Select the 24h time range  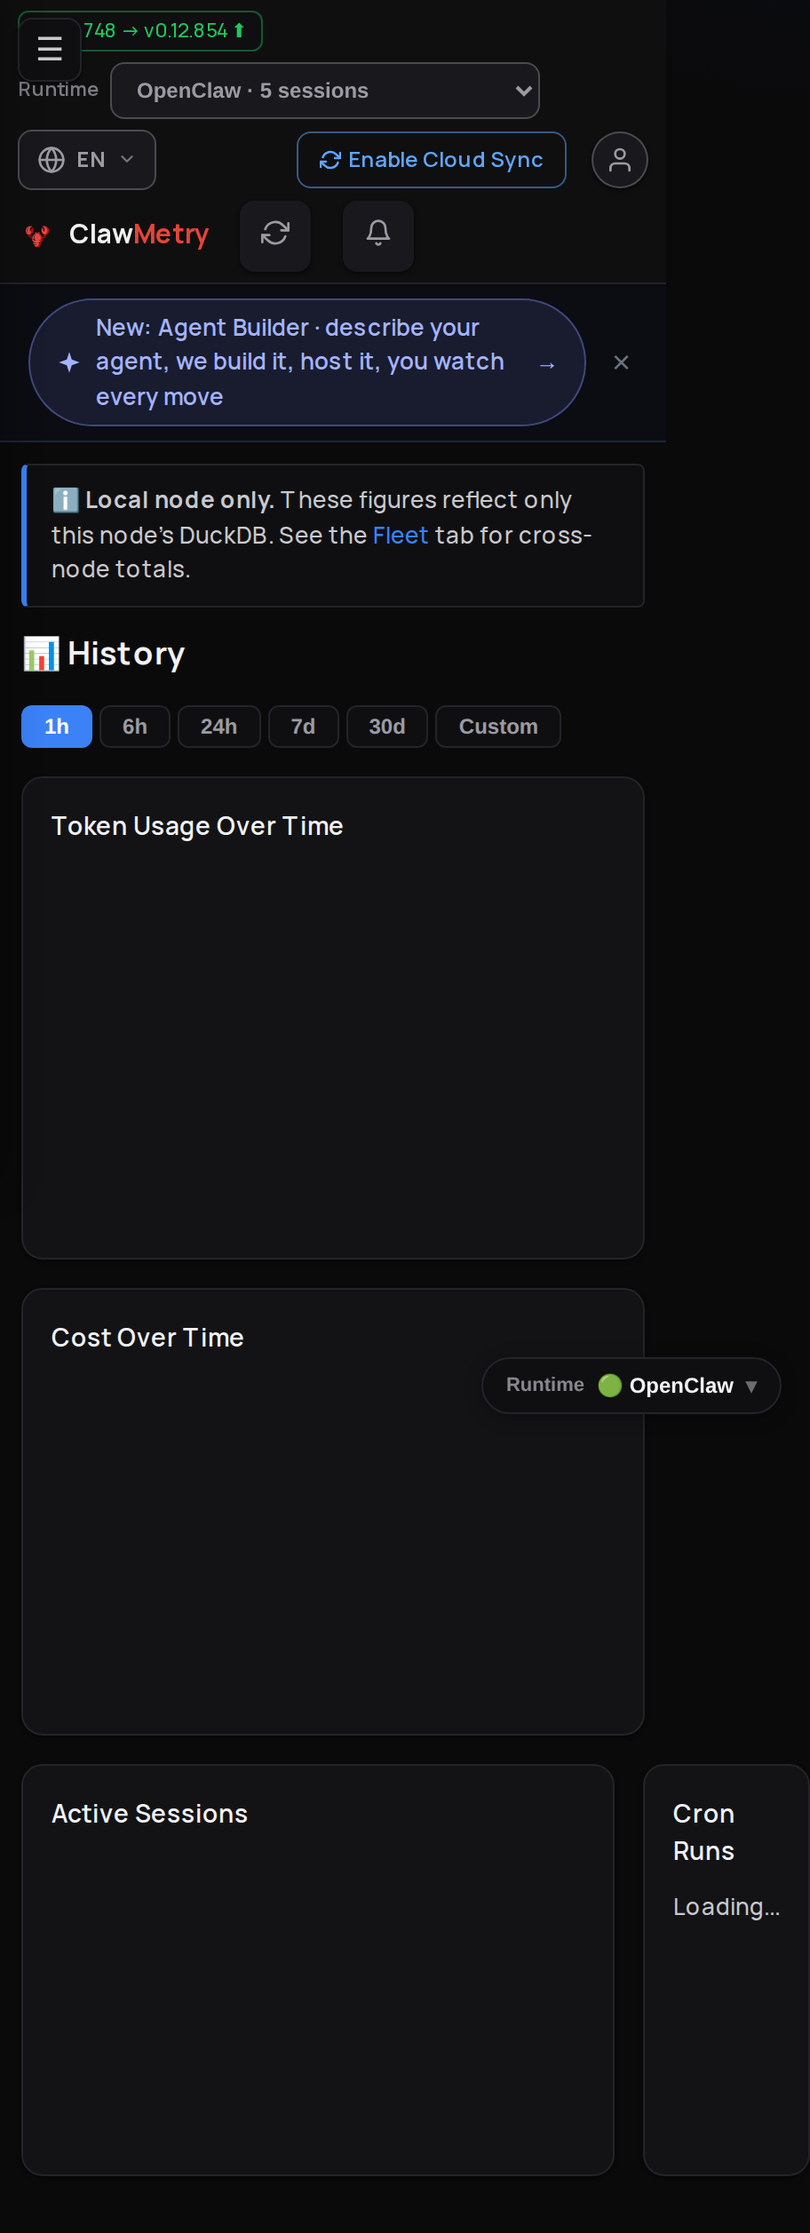tap(219, 727)
